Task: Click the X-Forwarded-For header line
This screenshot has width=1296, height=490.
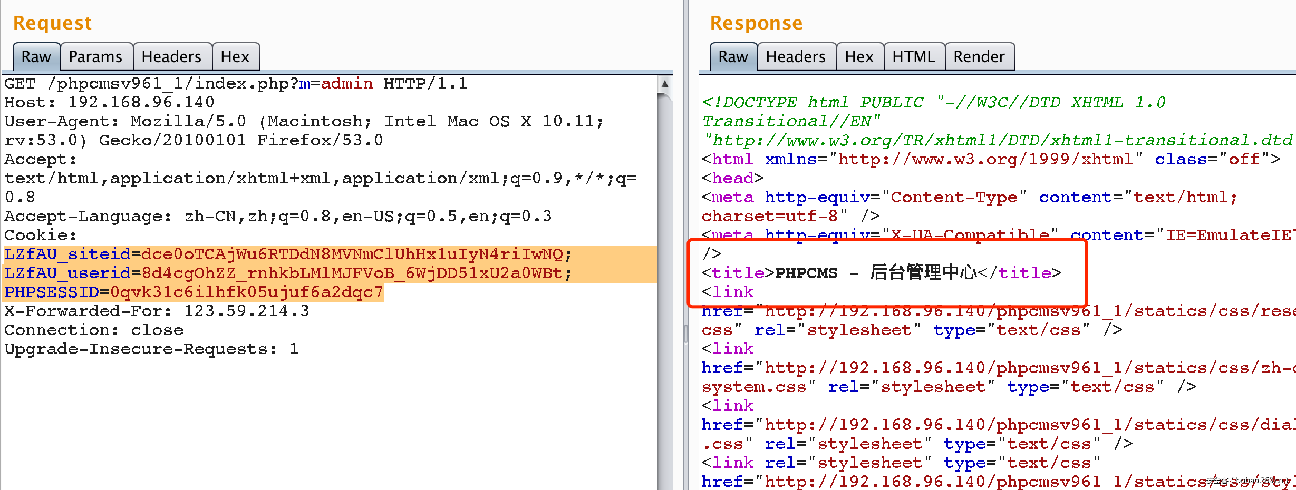Action: click(156, 311)
